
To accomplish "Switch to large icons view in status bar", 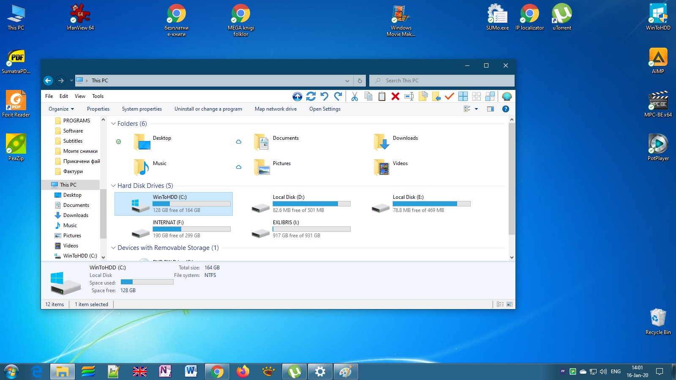I will [x=510, y=304].
